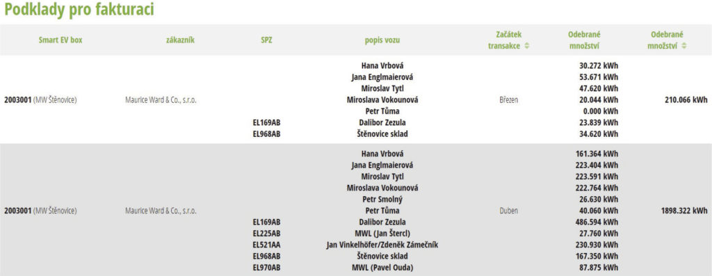Viewport: 712px width, 276px height.
Task: Select MWL (Pavel Ouda) entry
Action: tap(382, 268)
